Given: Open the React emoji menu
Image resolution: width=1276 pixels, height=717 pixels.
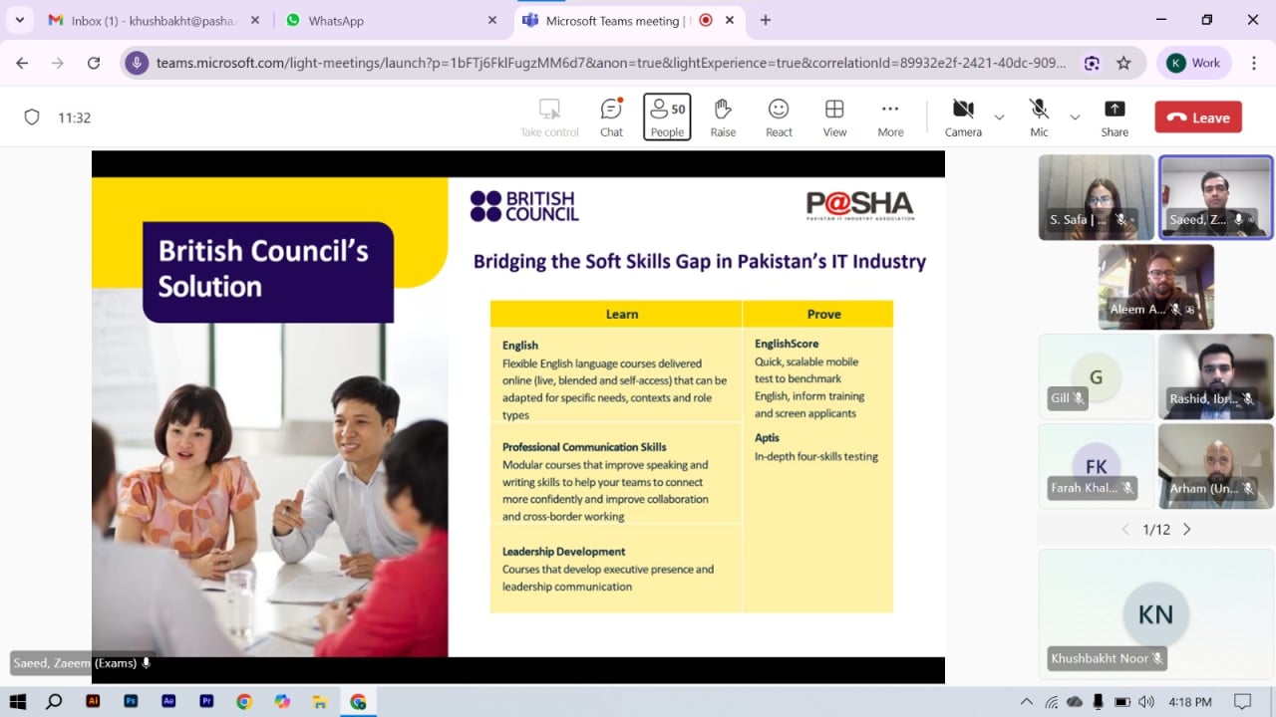Looking at the screenshot, I should 779,118.
